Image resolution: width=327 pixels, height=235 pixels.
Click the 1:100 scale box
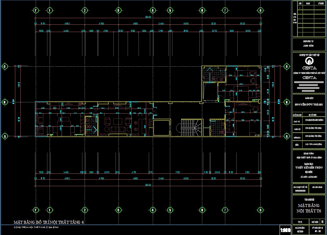[x=285, y=230]
